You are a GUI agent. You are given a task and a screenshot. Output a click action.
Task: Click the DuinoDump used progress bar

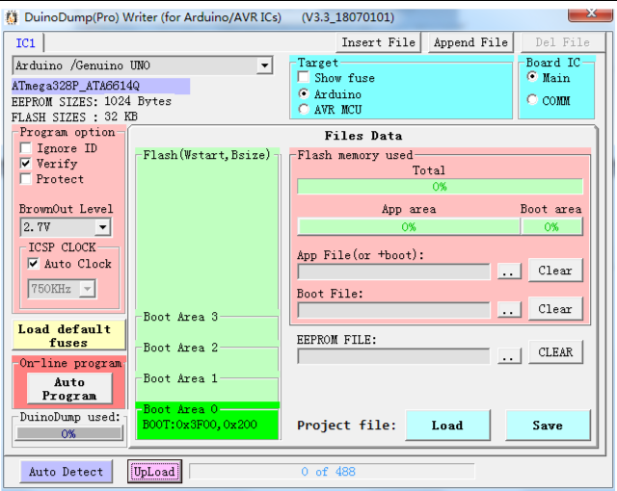click(69, 433)
